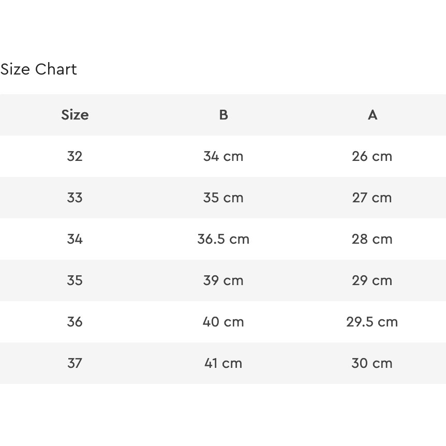Image resolution: width=446 pixels, height=446 pixels.
Task: Select size 33 in the table
Action: click(75, 198)
